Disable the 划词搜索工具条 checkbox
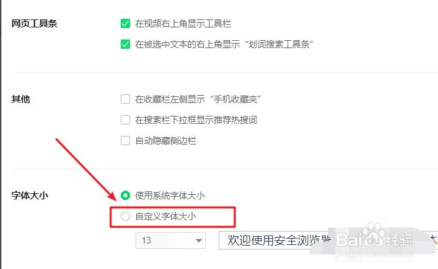Image resolution: width=438 pixels, height=269 pixels. click(125, 45)
